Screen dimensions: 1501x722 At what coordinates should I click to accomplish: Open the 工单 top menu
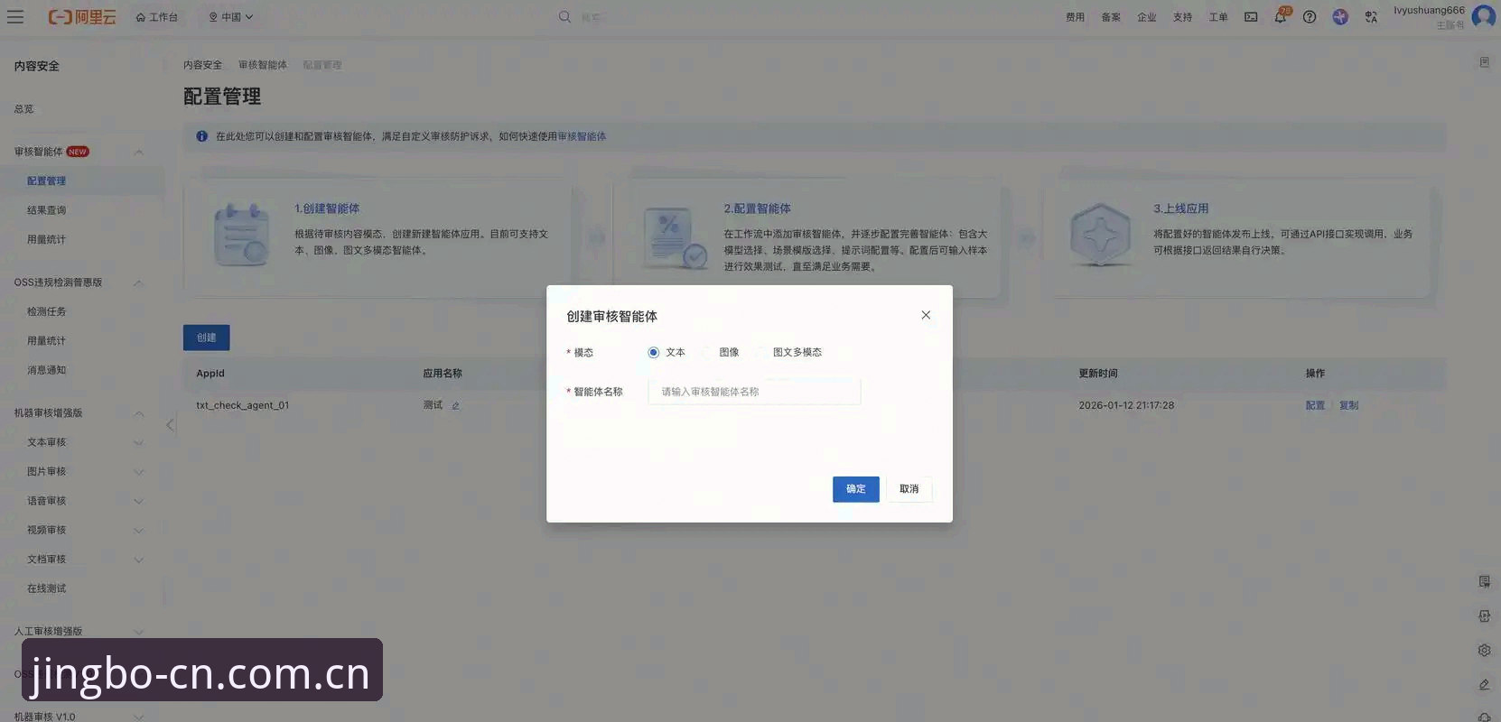[x=1218, y=16]
